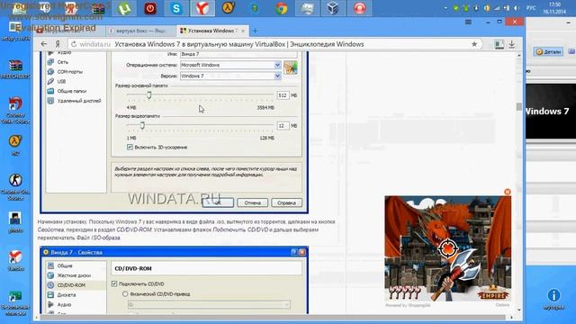Open Версия Windows 7 dropdown
The height and width of the screenshot is (324, 576).
(x=278, y=76)
